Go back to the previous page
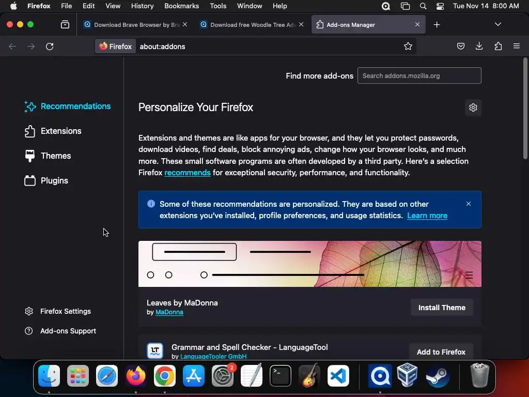 12,46
